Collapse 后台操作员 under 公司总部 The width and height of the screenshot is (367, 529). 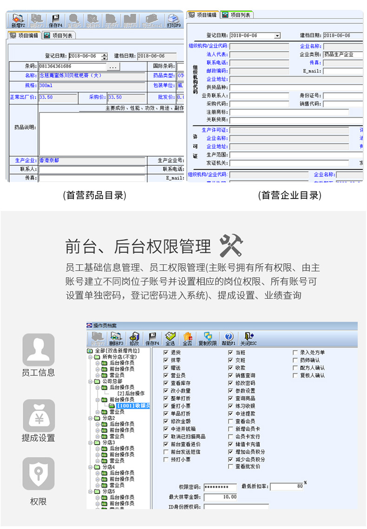click(x=98, y=387)
